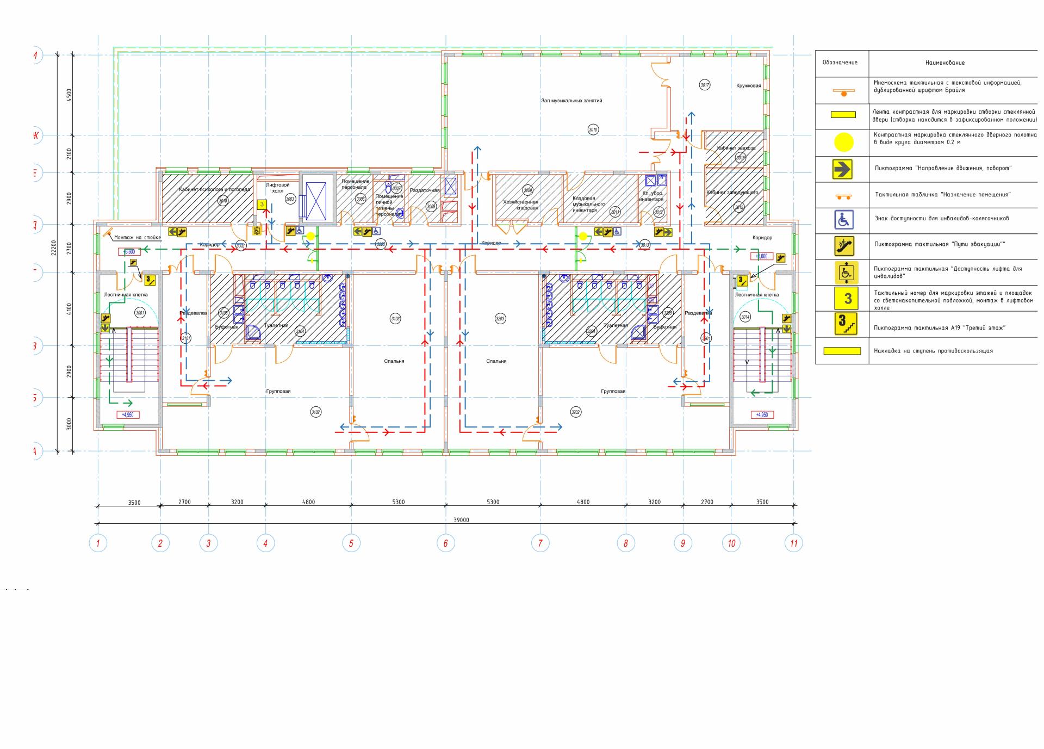This screenshot has height=749, width=1044.
Task: Select room tag 3102 in left Групповая
Action: coord(315,412)
